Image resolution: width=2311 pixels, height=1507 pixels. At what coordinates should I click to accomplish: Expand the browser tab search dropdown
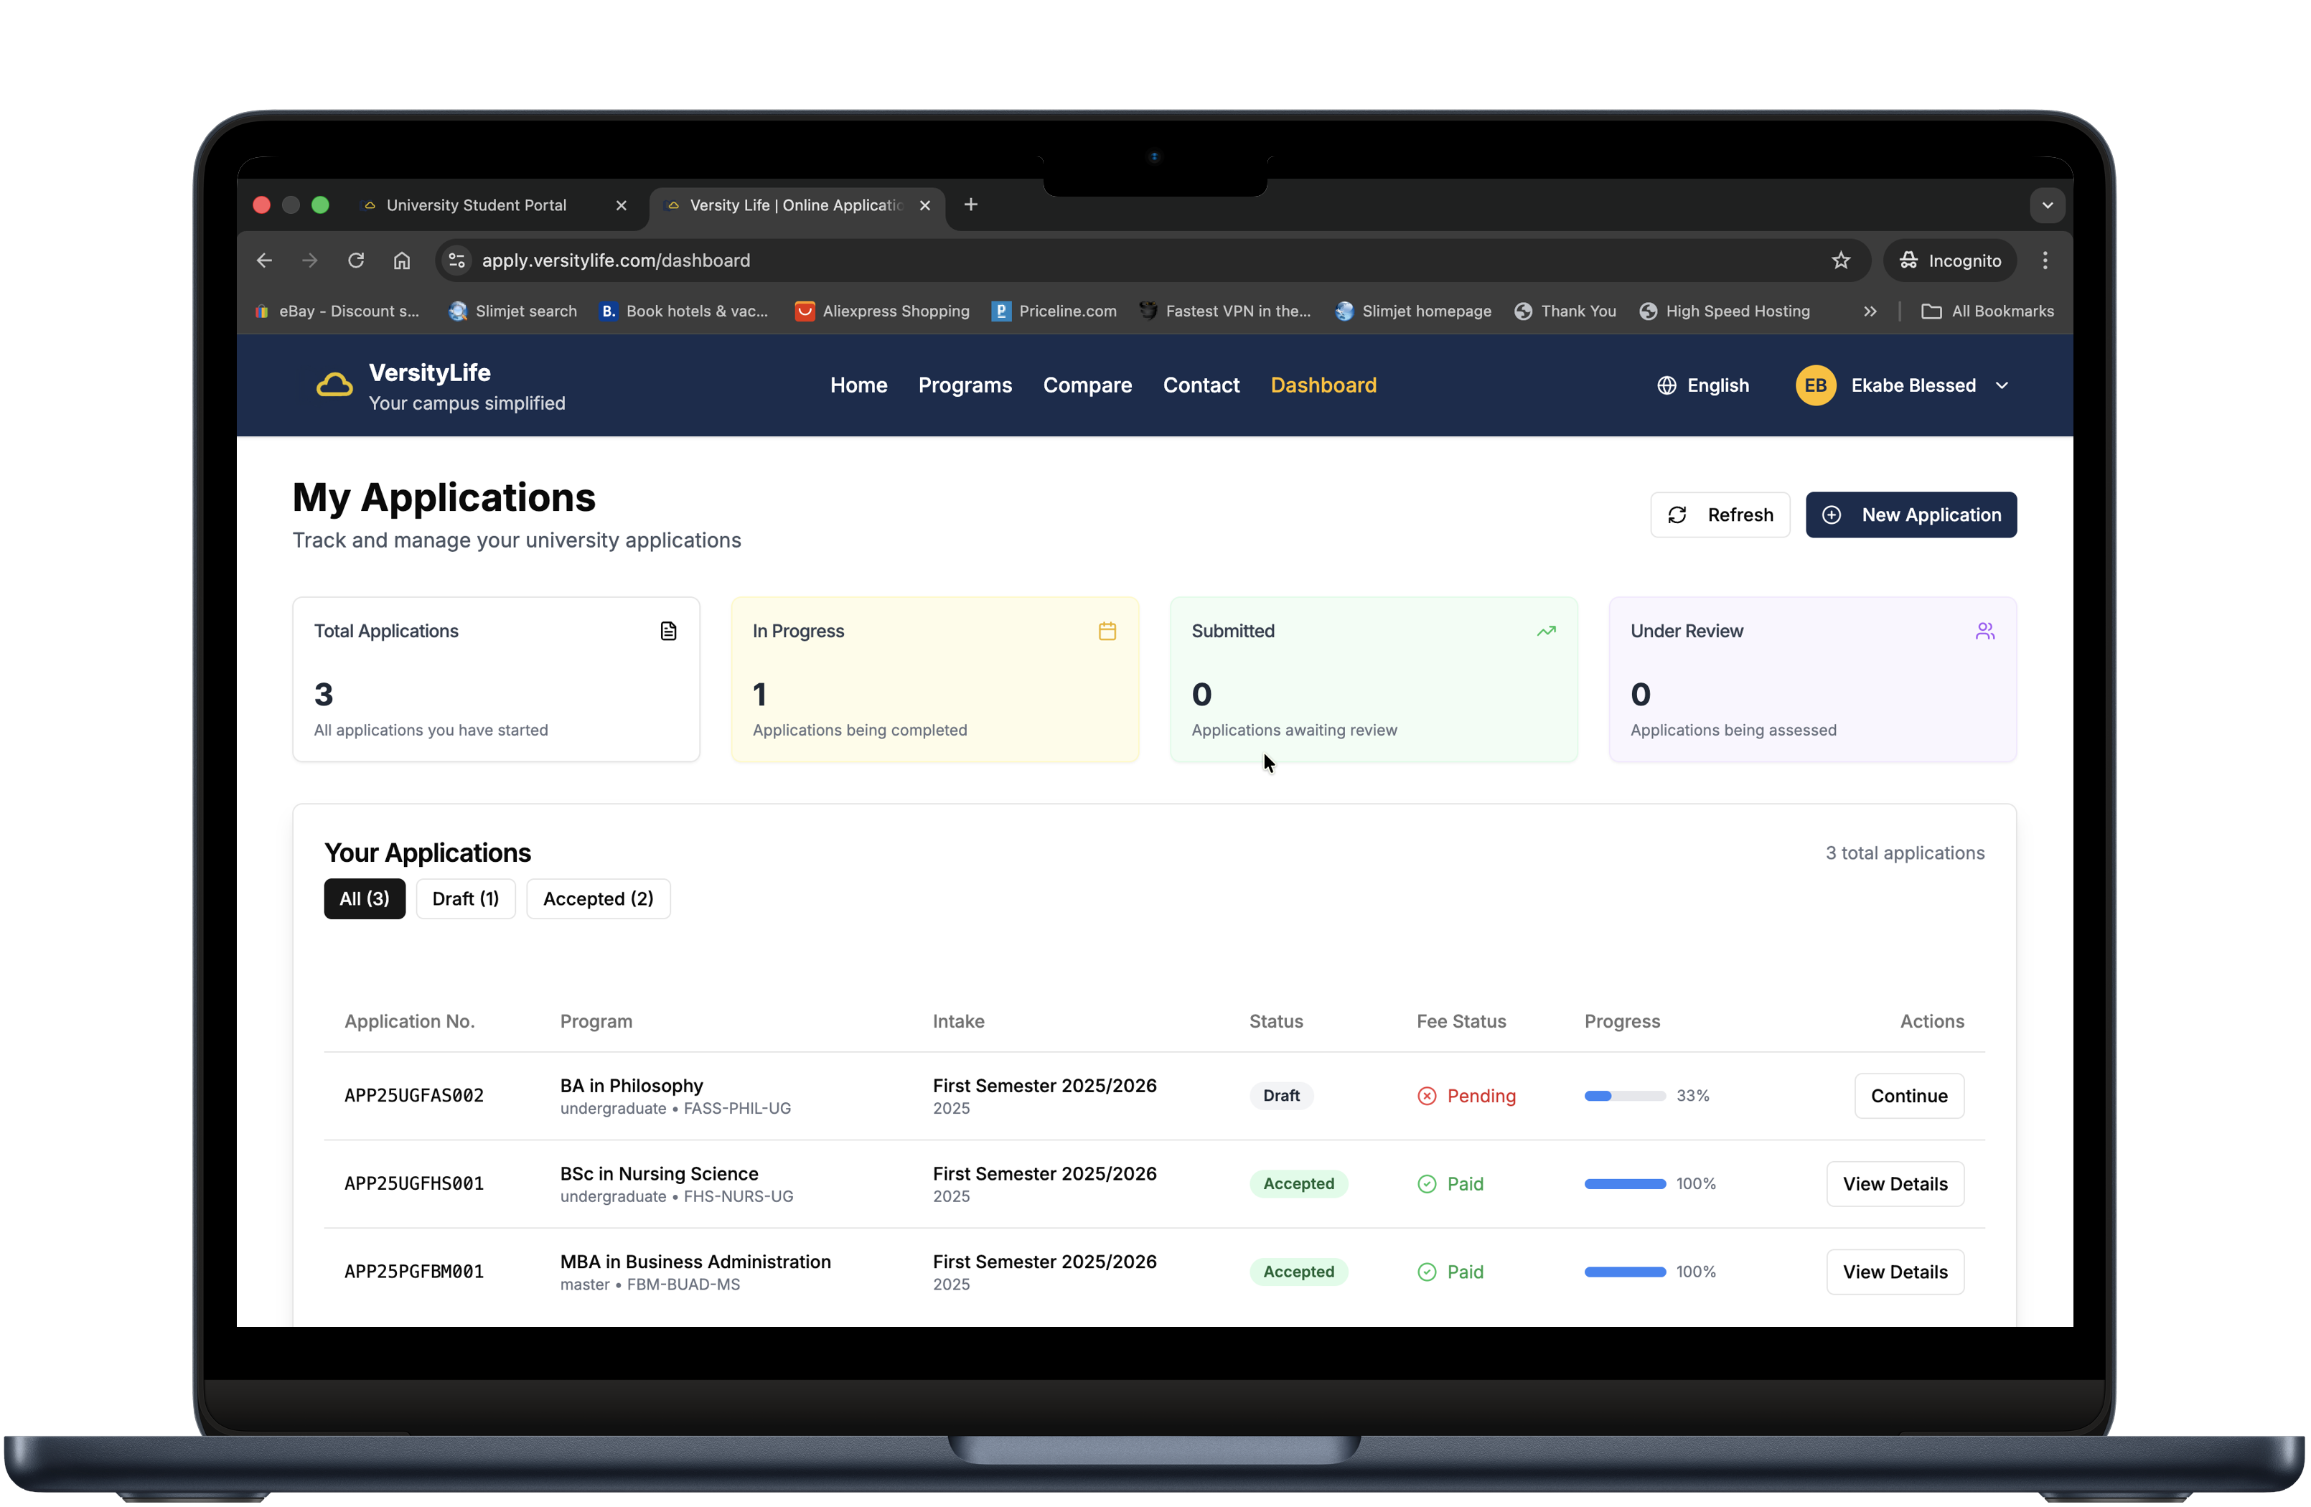coord(2047,206)
